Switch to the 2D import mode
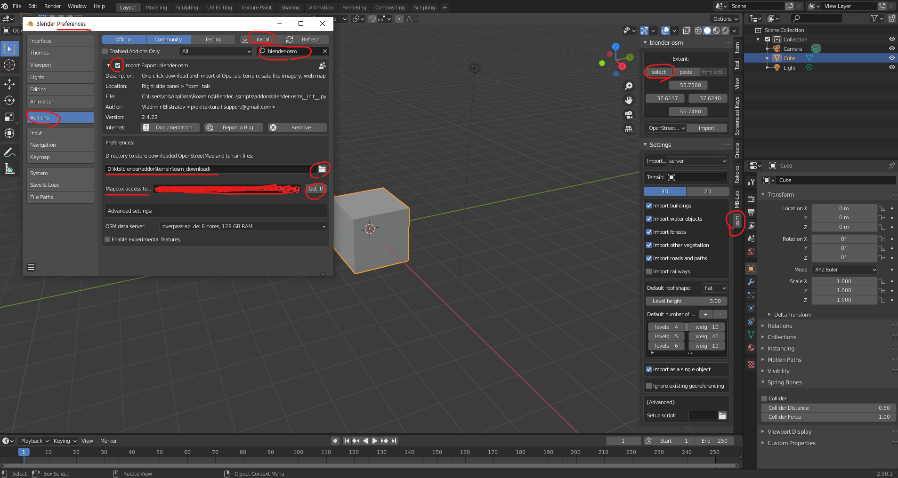This screenshot has height=478, width=898. pyautogui.click(x=707, y=191)
